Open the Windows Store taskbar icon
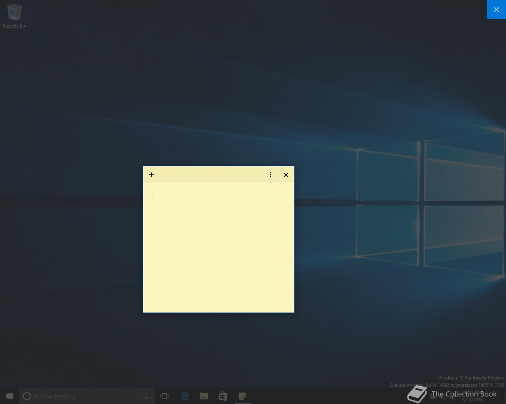 tap(223, 396)
